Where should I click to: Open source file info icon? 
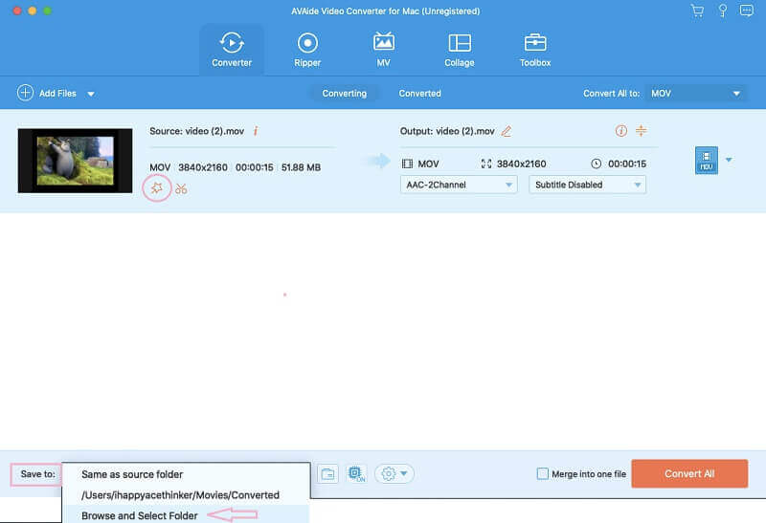(256, 131)
